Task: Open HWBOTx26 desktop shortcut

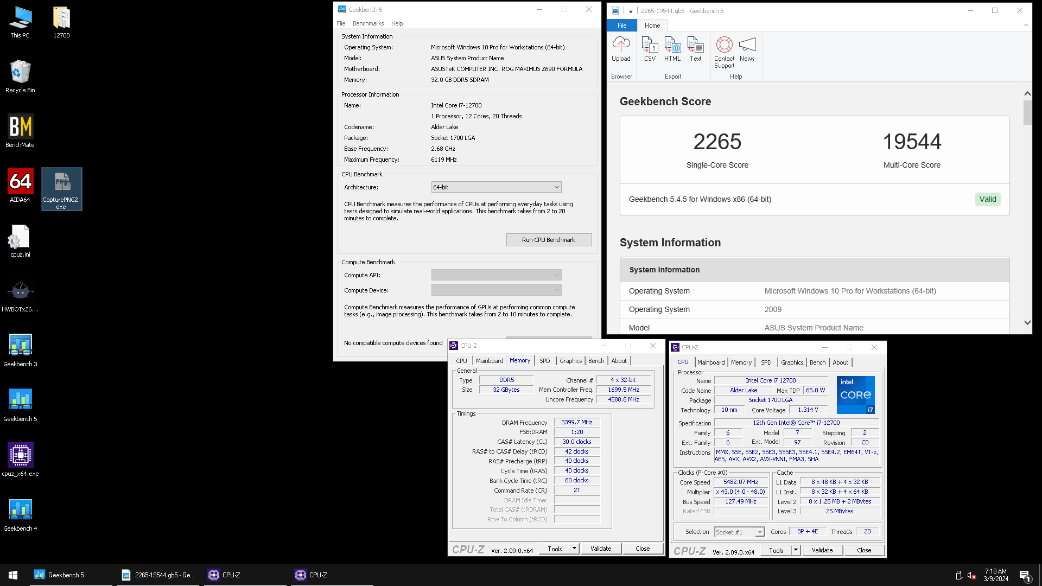Action: tap(20, 296)
